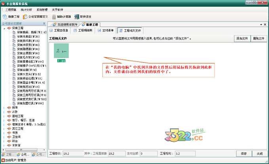Switch to the middle 公司... bottom panel tab

coord(23,155)
